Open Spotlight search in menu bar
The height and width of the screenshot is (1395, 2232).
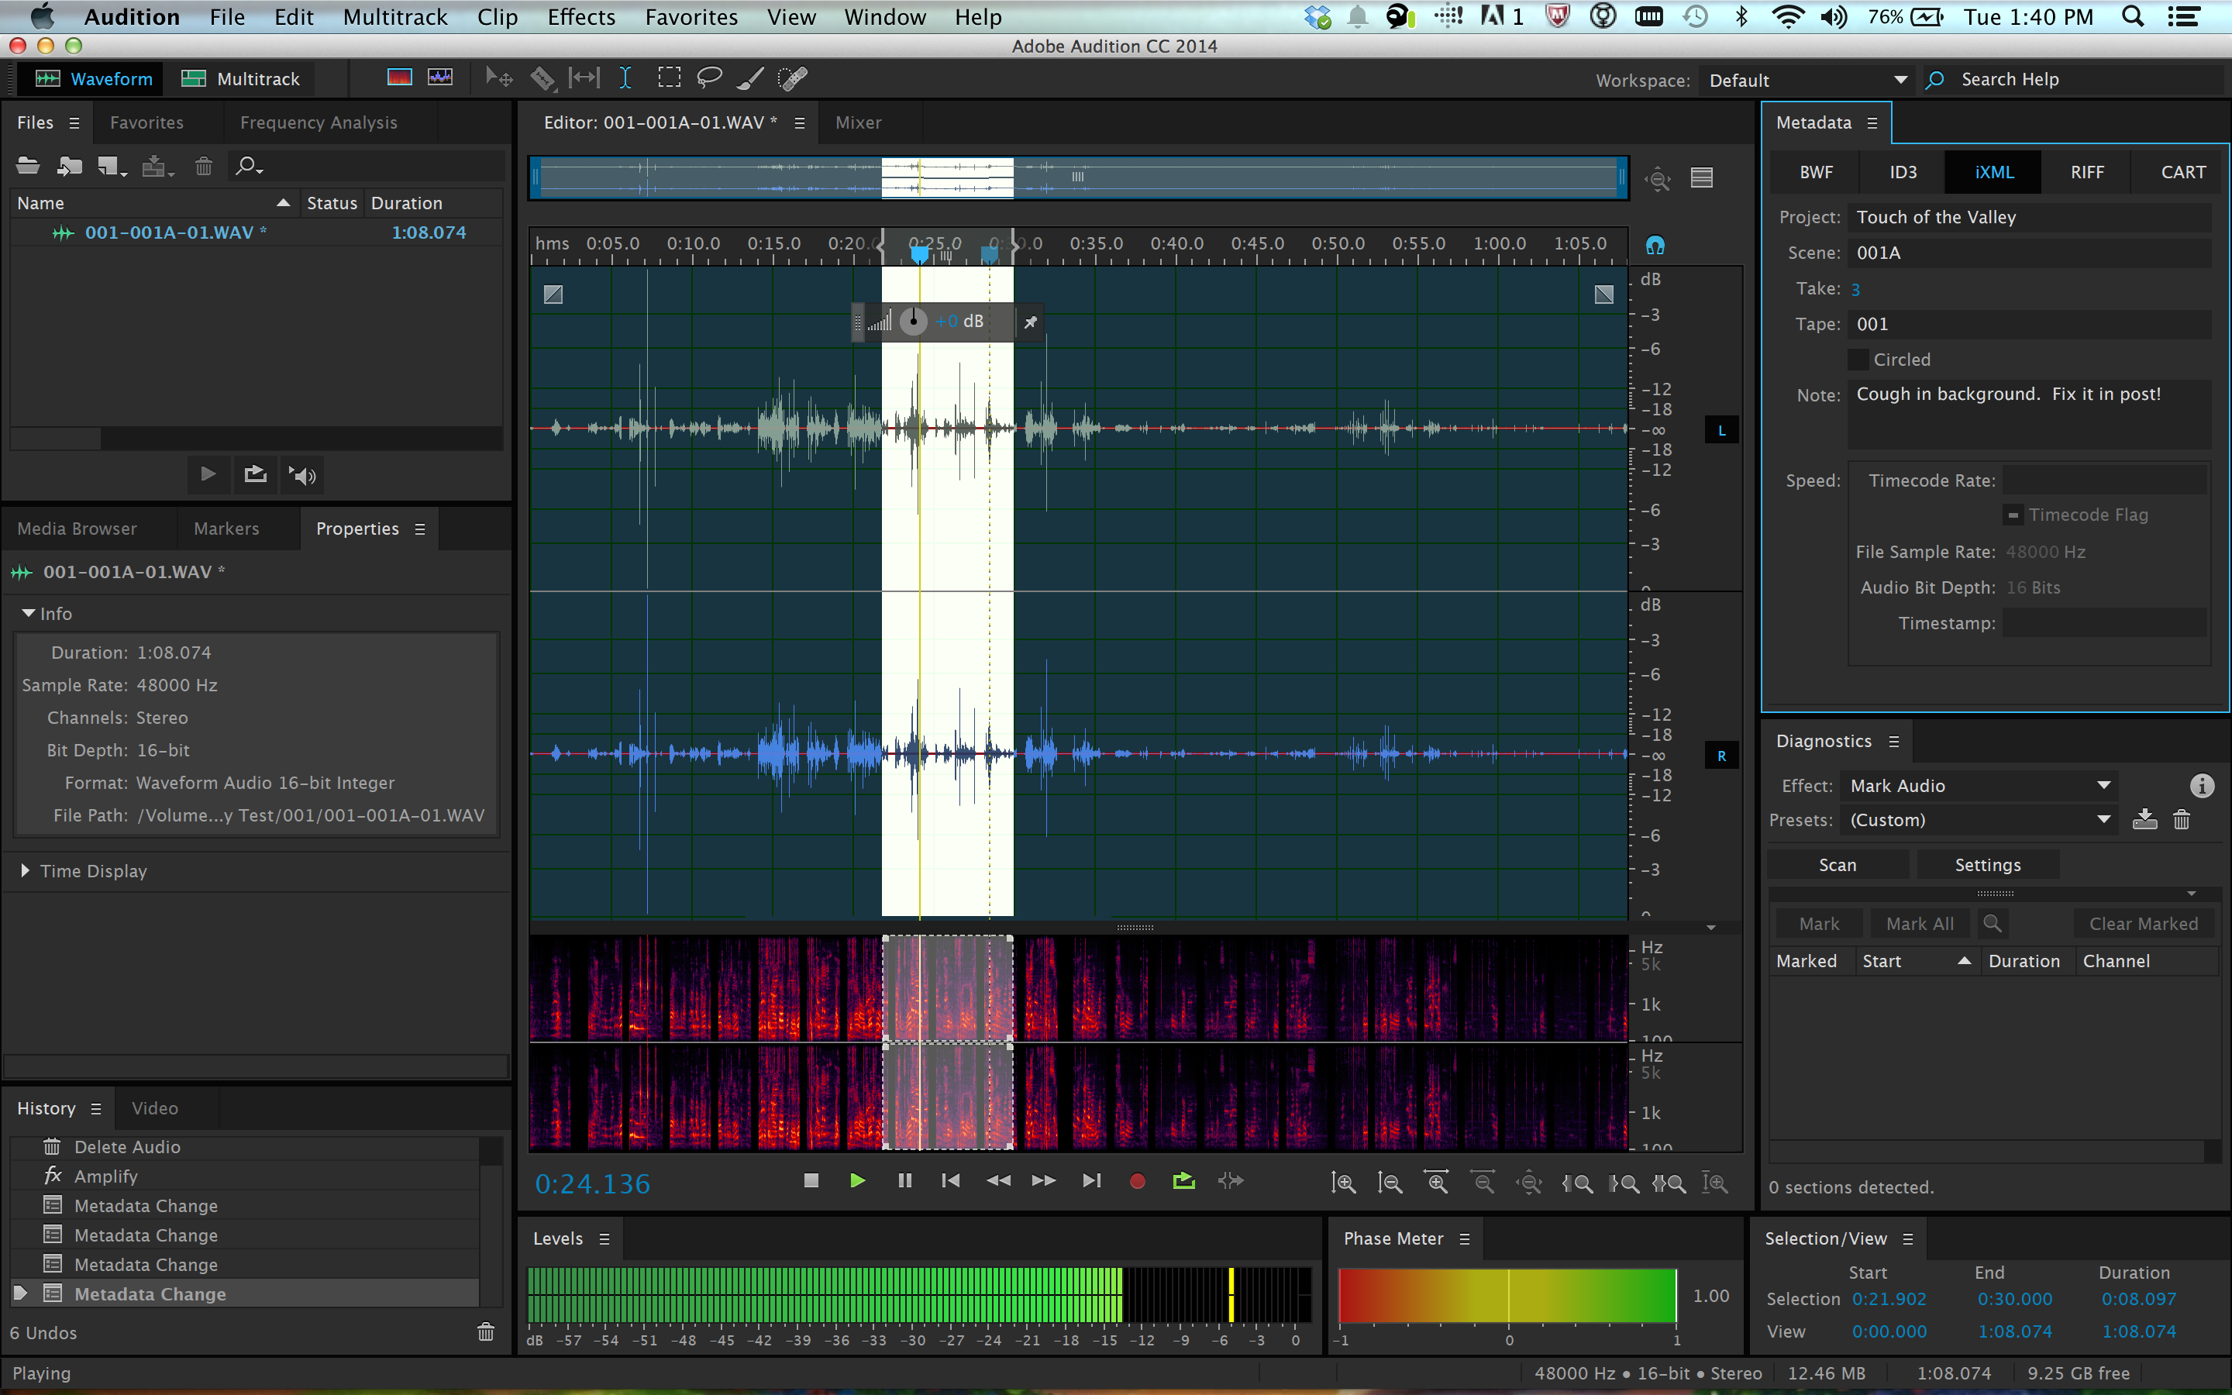tap(2134, 16)
